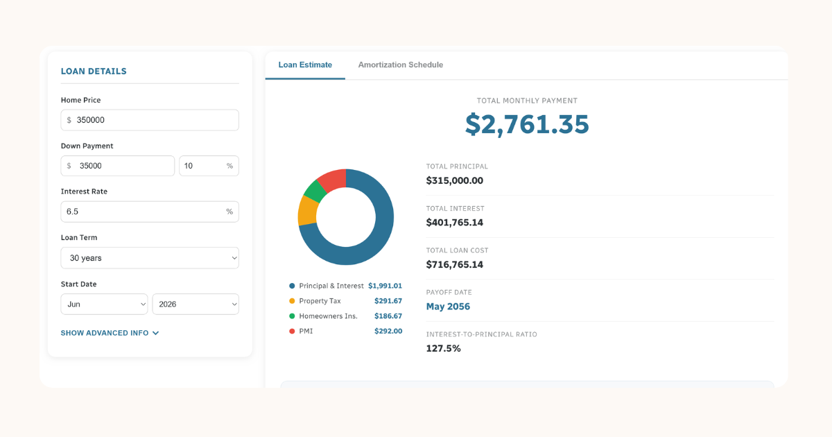Viewport: 832px width, 437px height.
Task: Click the Total Interest label
Action: [x=456, y=208]
